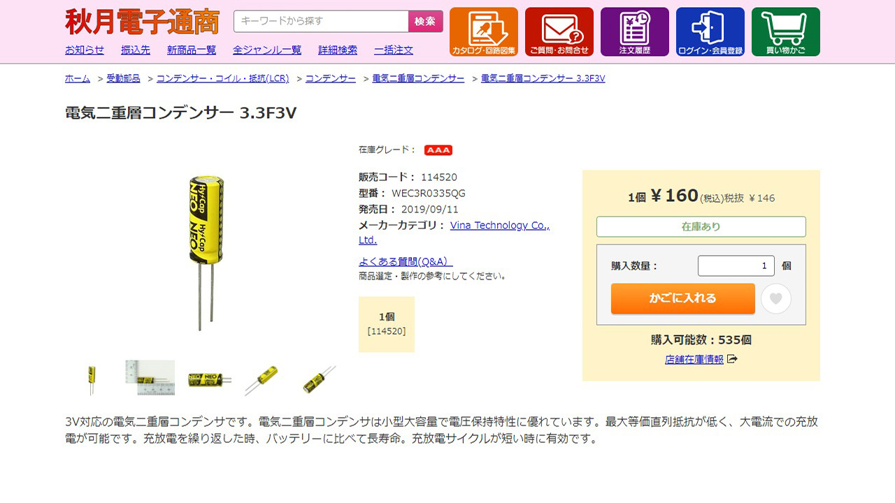The height and width of the screenshot is (503, 895).
Task: Click the 購入数量 quantity input box
Action: [736, 265]
